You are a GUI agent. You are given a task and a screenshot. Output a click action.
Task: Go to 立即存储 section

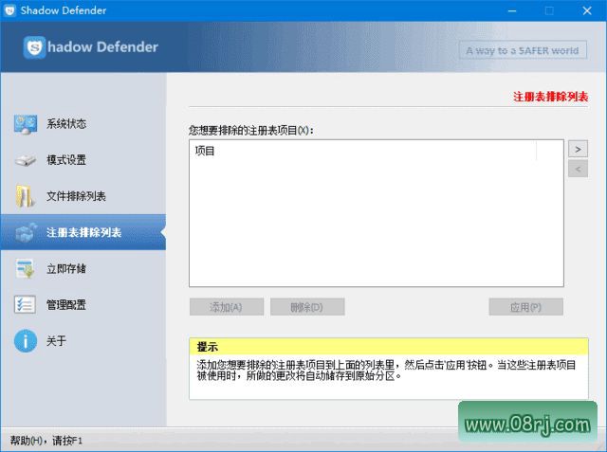pyautogui.click(x=83, y=269)
